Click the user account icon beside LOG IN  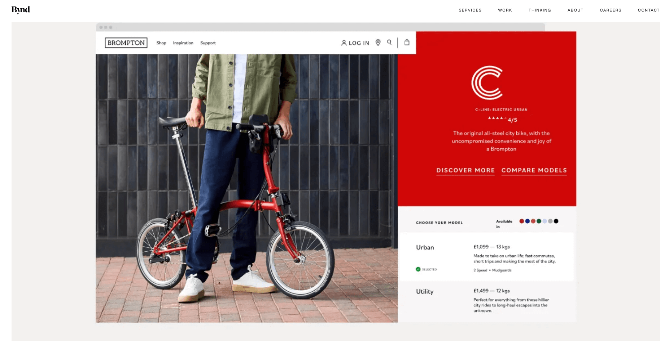344,43
